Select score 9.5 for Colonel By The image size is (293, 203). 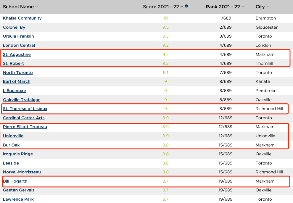click(165, 27)
